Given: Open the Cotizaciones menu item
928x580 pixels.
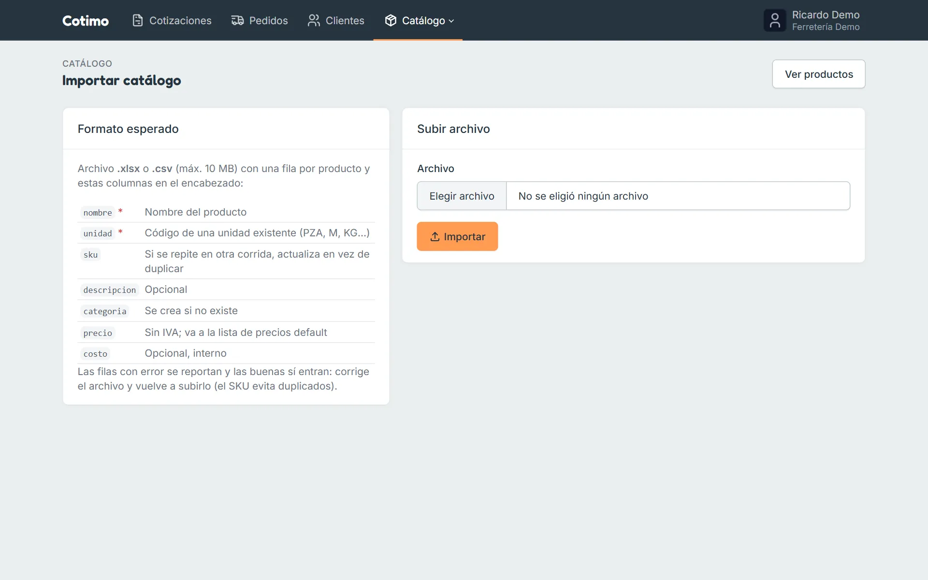Looking at the screenshot, I should [x=172, y=20].
